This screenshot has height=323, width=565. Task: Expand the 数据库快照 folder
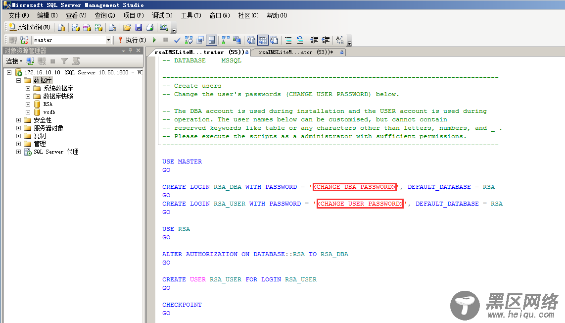[x=28, y=97]
